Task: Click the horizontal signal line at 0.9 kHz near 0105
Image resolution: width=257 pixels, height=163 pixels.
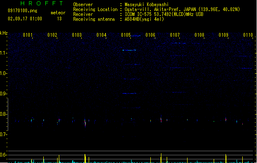Action: point(130,93)
